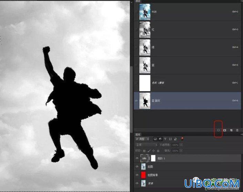Select 红 channel row

click(x=188, y=30)
